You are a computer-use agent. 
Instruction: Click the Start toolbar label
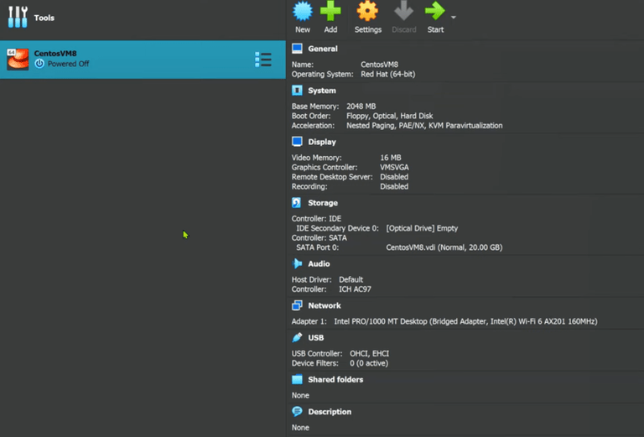point(435,29)
